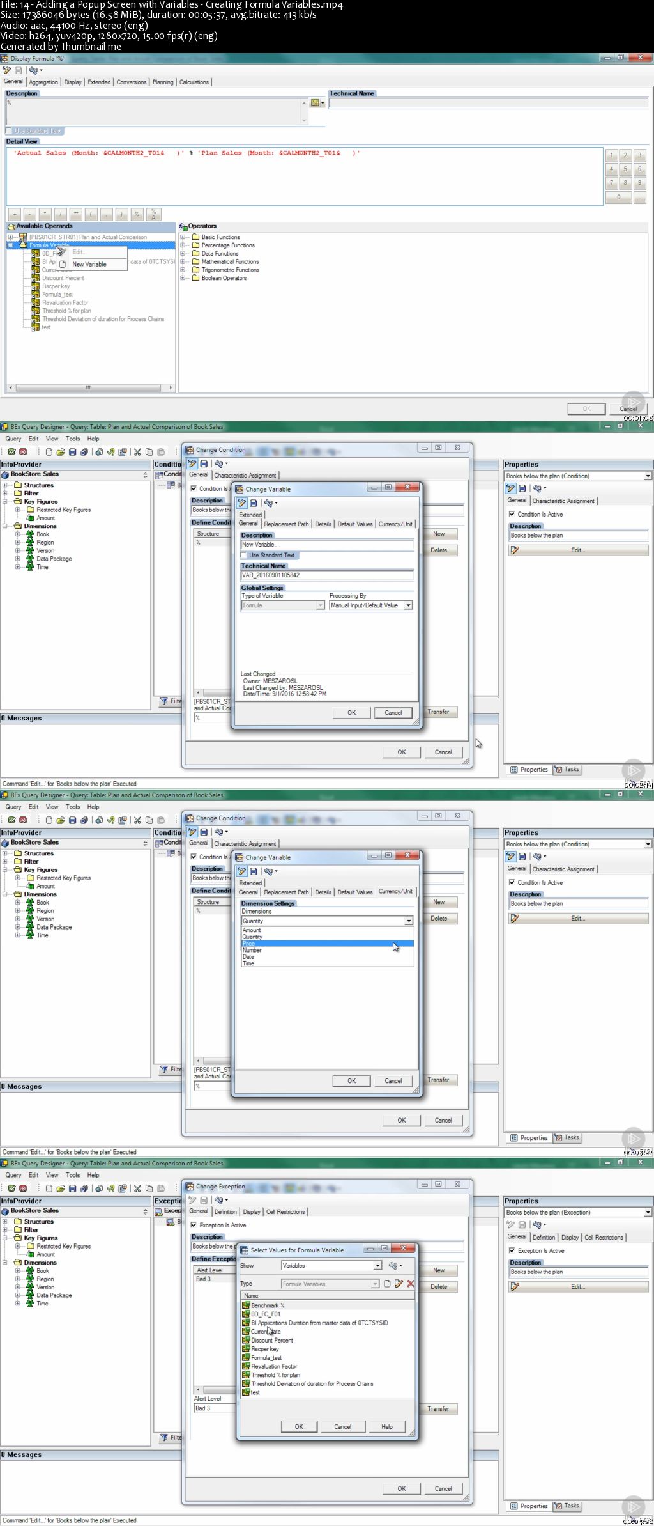This screenshot has width=654, height=1526.
Task: Click the technical names wrench icon in Display Formula toolbar
Action: pos(33,70)
